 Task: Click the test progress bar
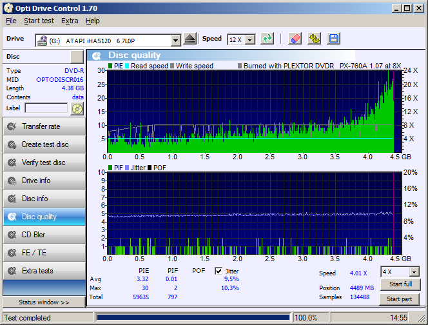click(193, 317)
